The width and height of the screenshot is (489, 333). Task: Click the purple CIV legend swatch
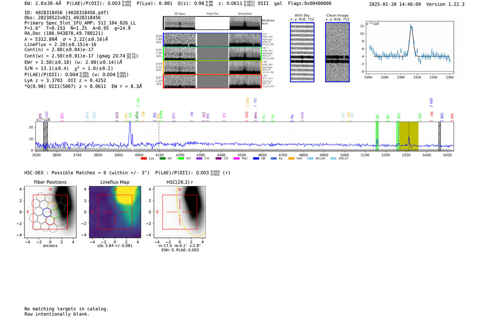[x=199, y=159]
